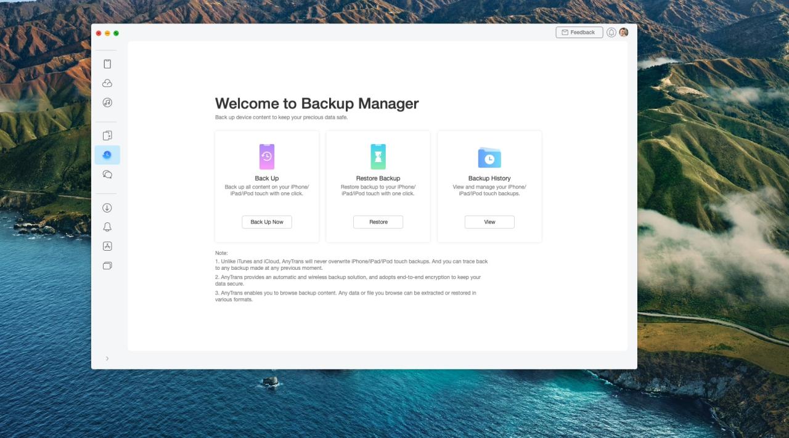Open notifications bell in title bar

click(611, 33)
